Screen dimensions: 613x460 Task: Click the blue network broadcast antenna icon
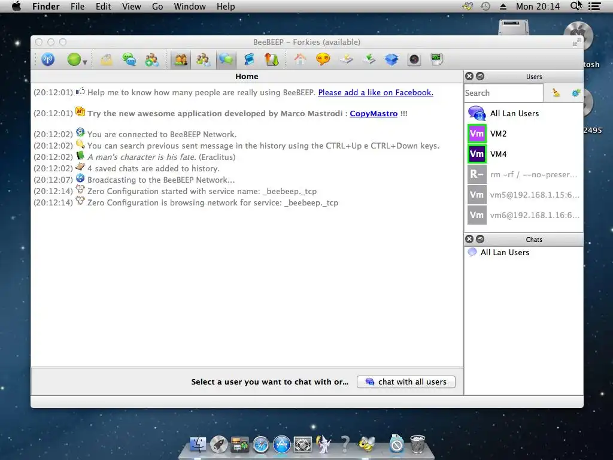tap(48, 59)
